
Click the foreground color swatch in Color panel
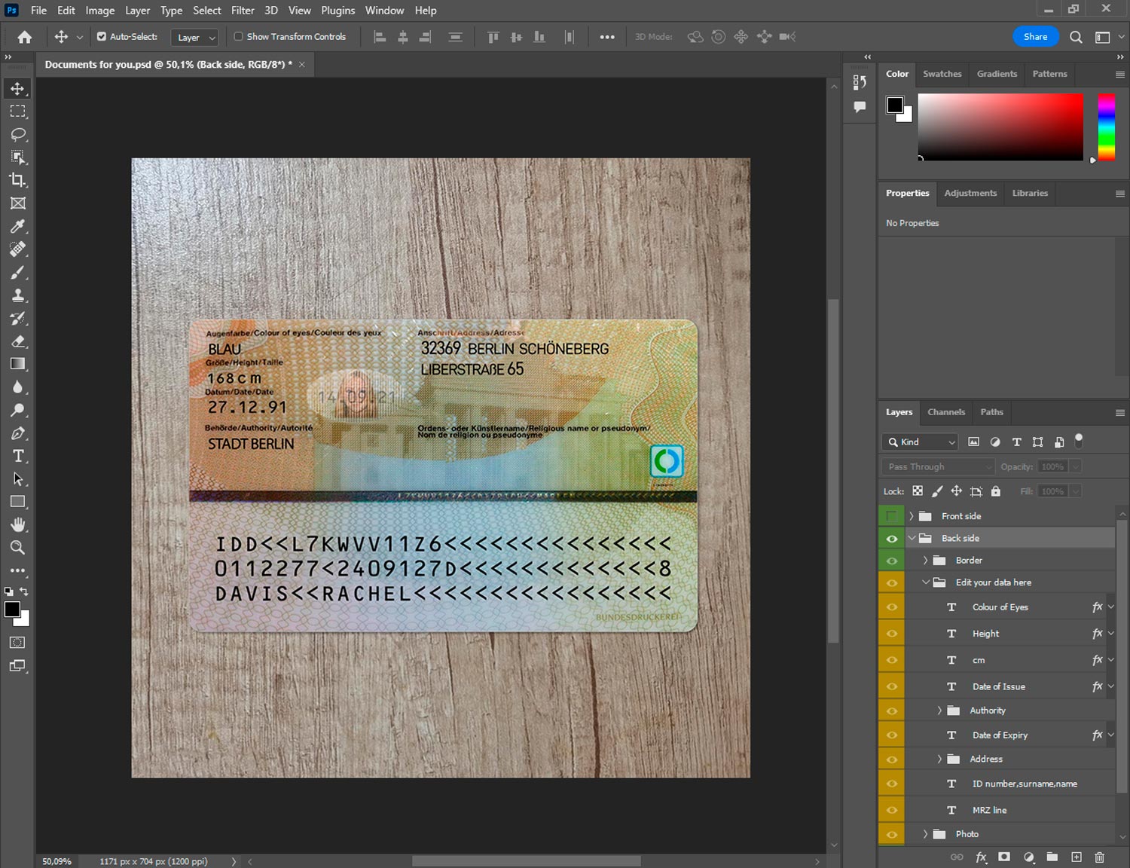(895, 105)
